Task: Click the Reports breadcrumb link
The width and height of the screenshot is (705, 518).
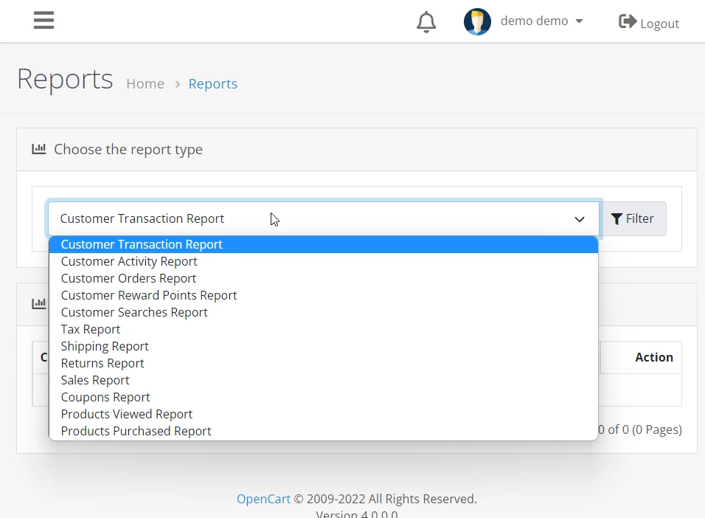Action: (x=212, y=84)
